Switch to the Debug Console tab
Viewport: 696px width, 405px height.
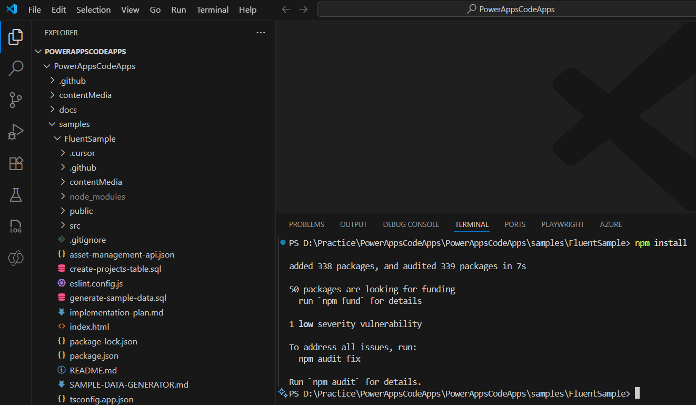click(411, 224)
